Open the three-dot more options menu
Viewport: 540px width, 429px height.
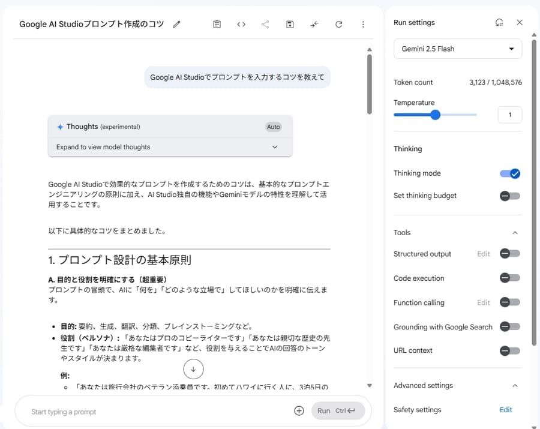(x=363, y=25)
